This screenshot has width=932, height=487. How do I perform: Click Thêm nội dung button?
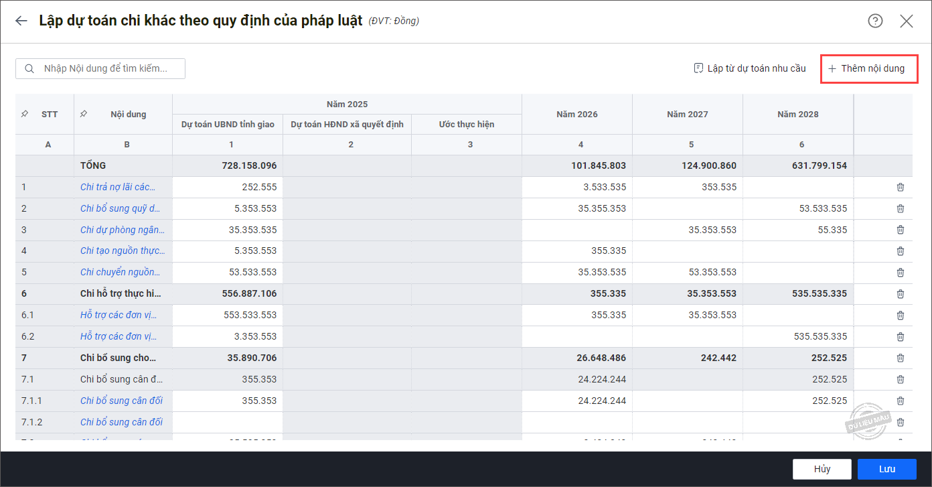[868, 68]
